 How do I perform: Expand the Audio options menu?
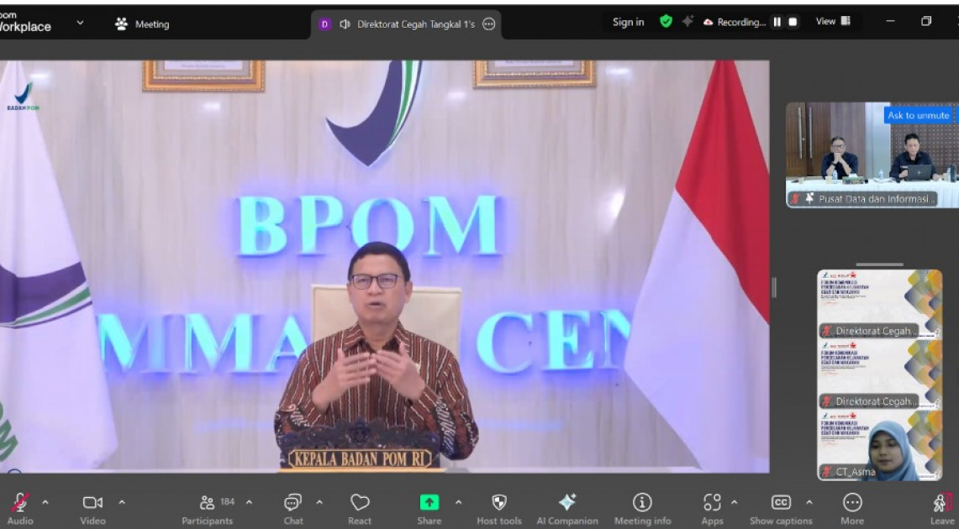[x=44, y=504]
